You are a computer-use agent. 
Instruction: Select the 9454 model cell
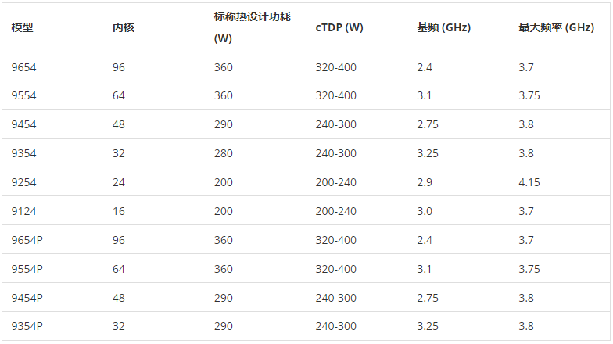pos(23,124)
